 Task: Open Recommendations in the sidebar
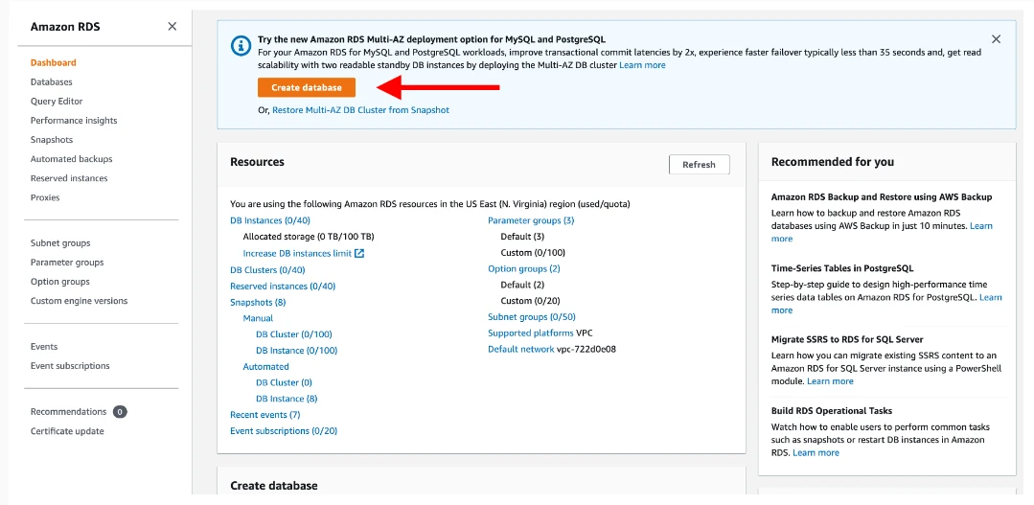pos(69,411)
